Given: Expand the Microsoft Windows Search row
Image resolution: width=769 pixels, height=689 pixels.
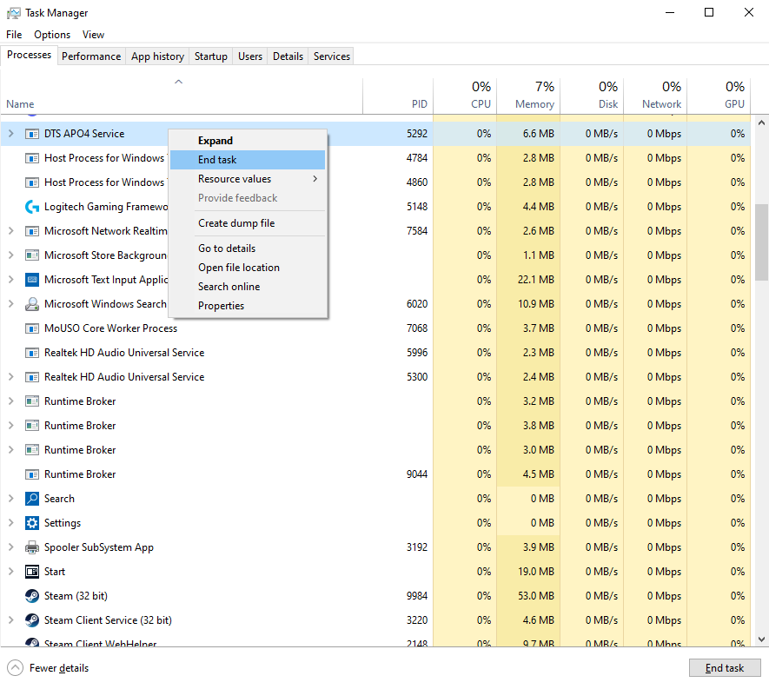Looking at the screenshot, I should [x=10, y=304].
